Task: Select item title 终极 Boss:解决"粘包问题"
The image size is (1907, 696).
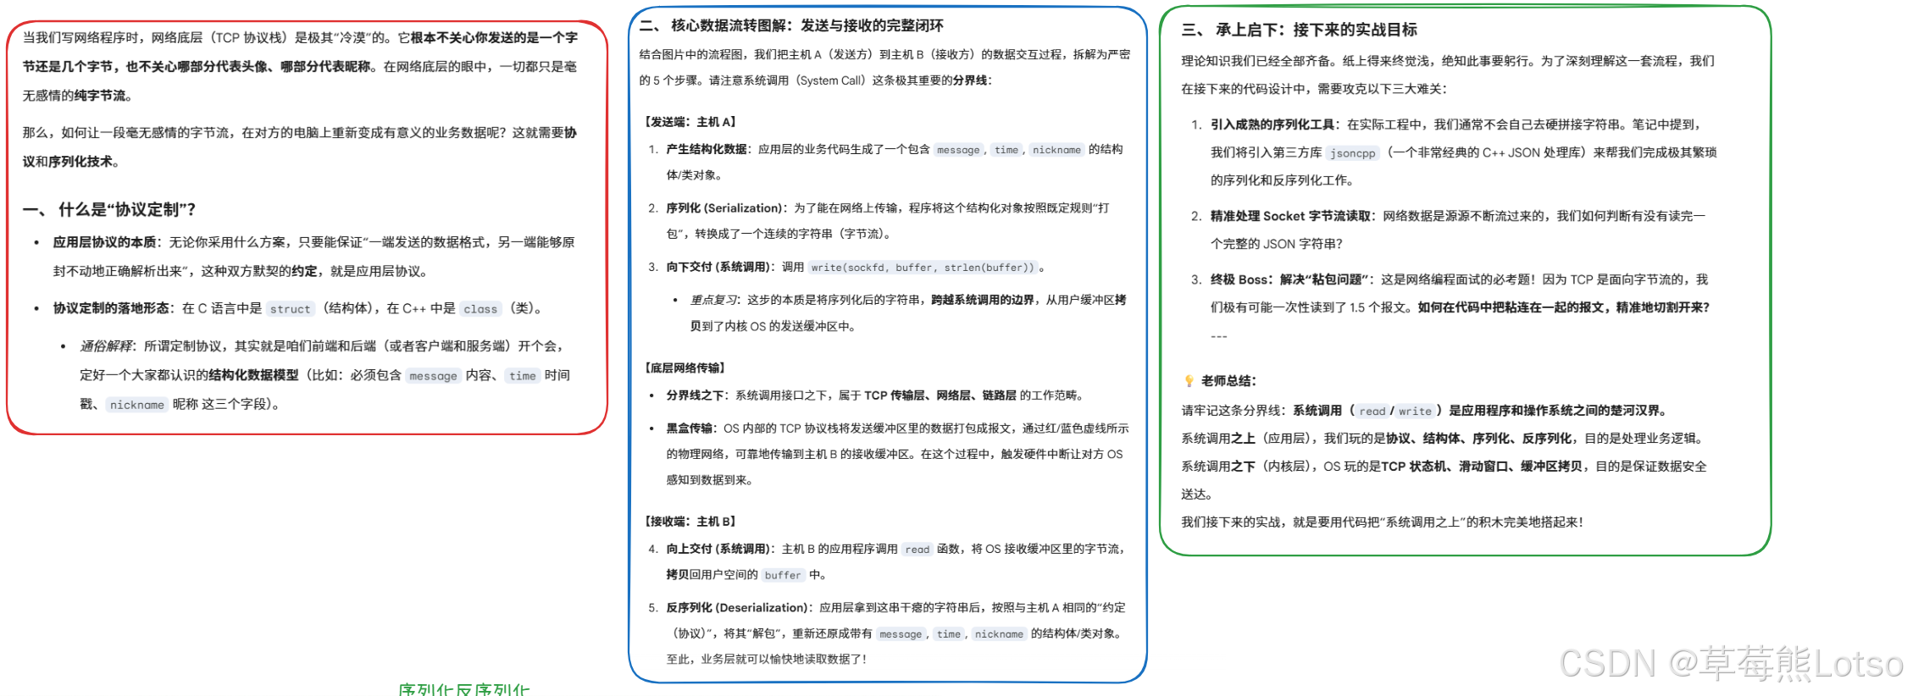Action: (x=1289, y=279)
